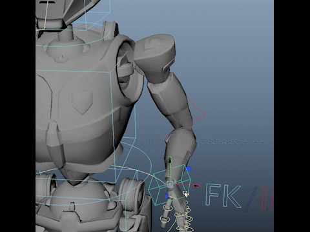Click the red X-axis move arrow

[x=196, y=186]
